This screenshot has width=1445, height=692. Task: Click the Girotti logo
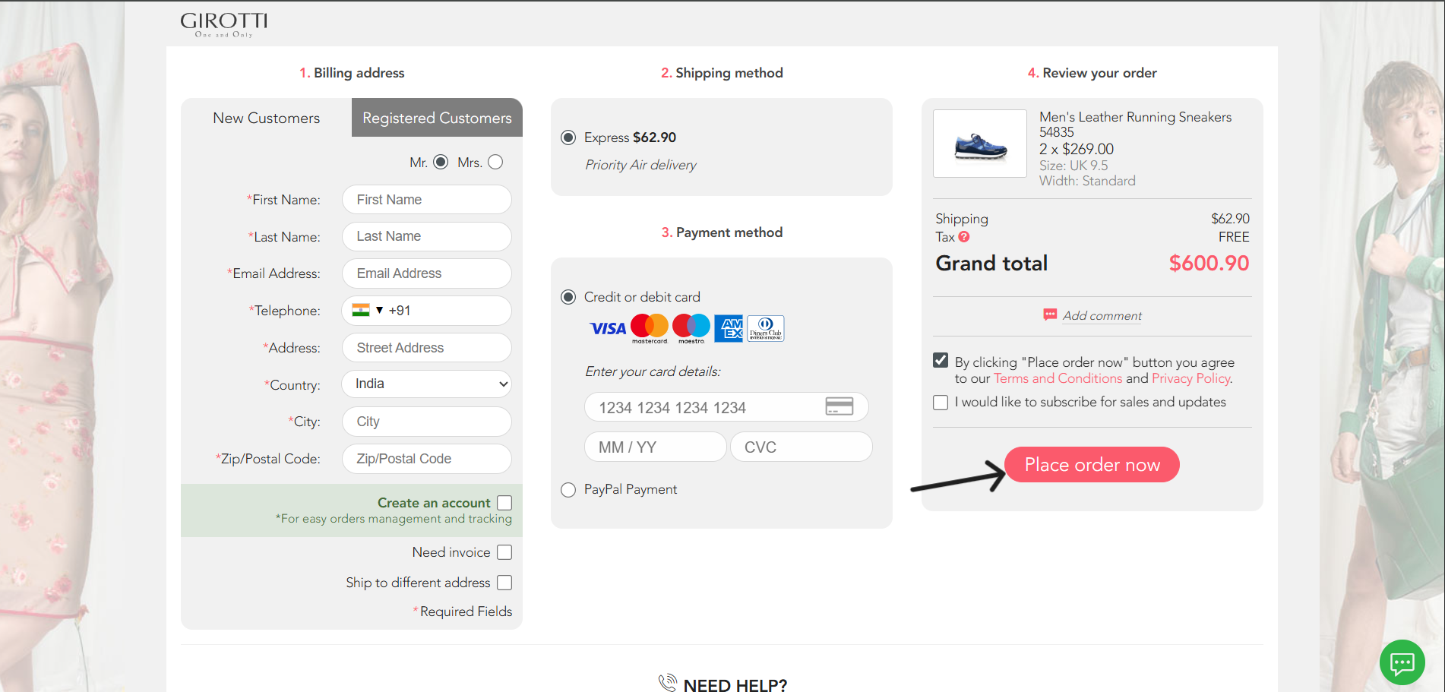223,24
